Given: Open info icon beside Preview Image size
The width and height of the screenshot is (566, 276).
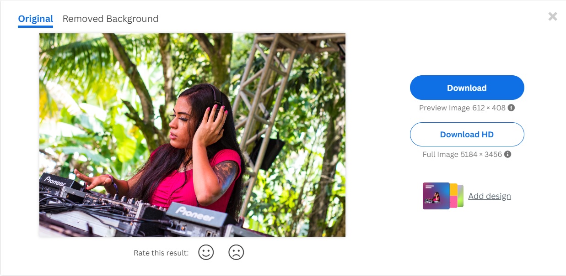Looking at the screenshot, I should click(512, 108).
